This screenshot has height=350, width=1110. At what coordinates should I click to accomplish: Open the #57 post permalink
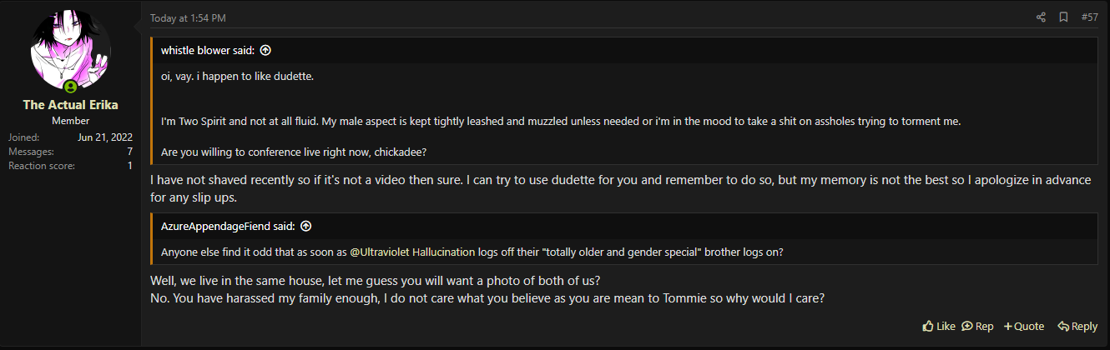click(x=1089, y=17)
